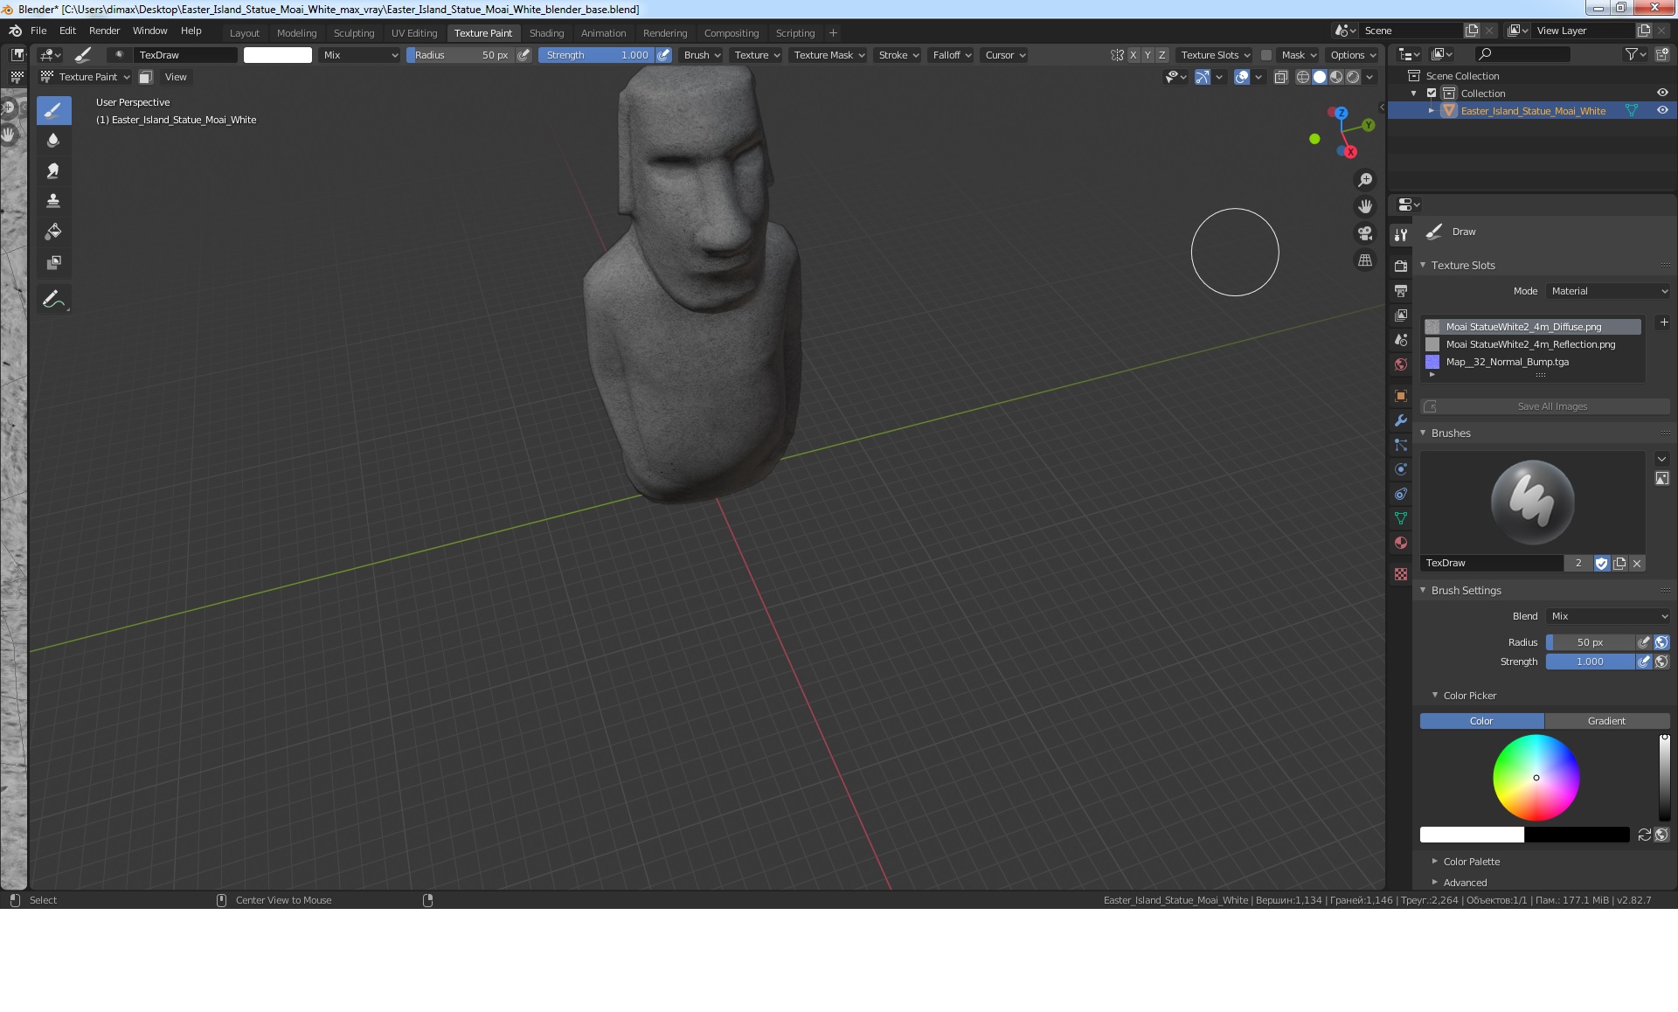Select the Map__32_Normal_Bump.tga texture slot
This screenshot has height=1012, width=1678.
point(1507,362)
